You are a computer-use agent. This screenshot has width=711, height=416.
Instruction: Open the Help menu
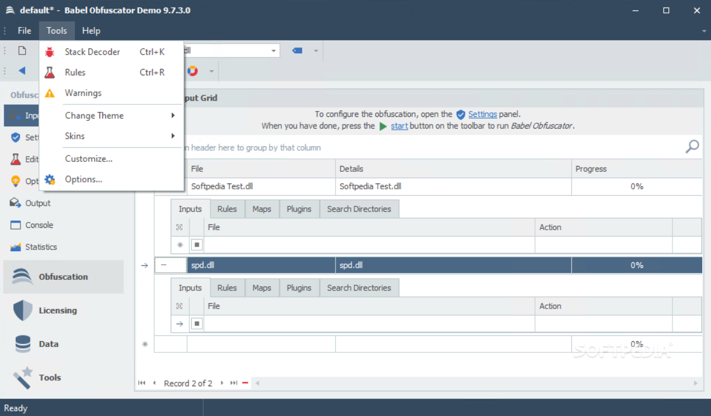tap(91, 31)
